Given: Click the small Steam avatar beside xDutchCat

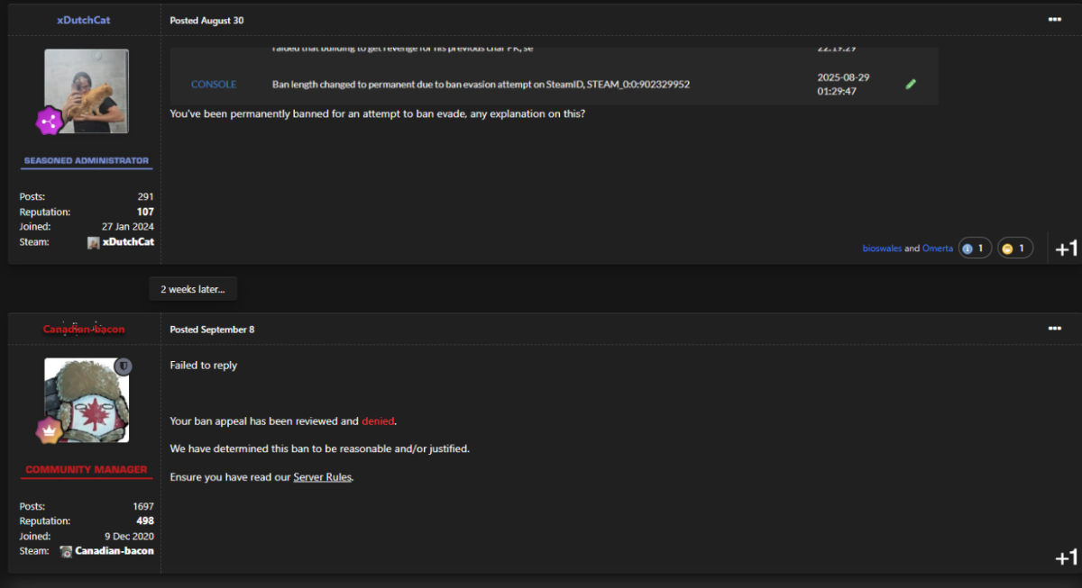Looking at the screenshot, I should tap(93, 243).
